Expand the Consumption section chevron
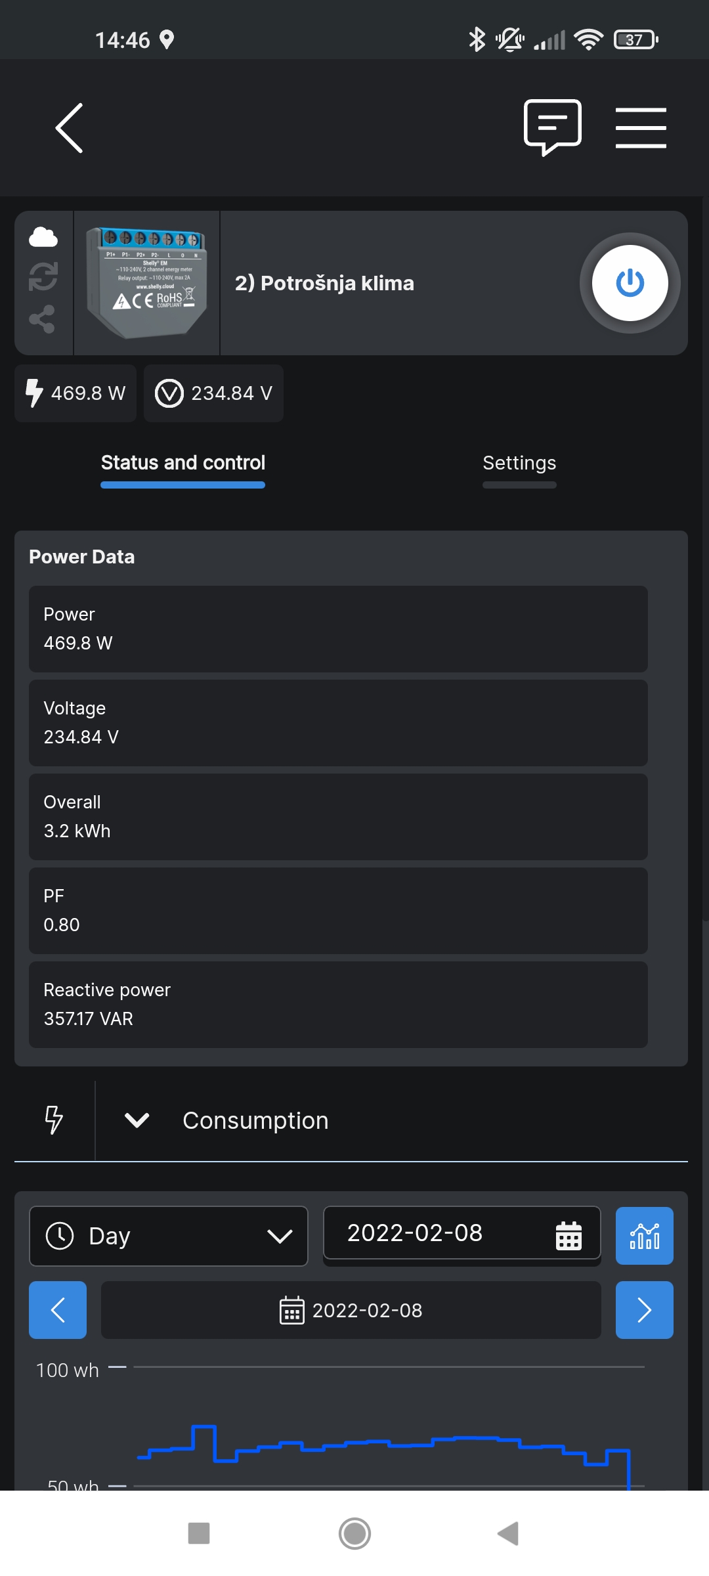Viewport: 709px width, 1576px height. click(137, 1120)
